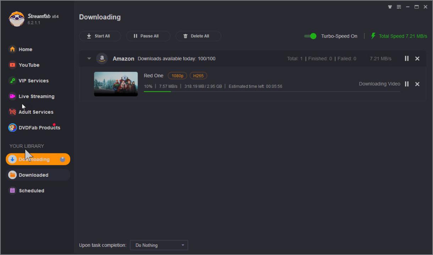This screenshot has height=255, width=433.
Task: Open the Downloaded library
Action: click(x=38, y=175)
